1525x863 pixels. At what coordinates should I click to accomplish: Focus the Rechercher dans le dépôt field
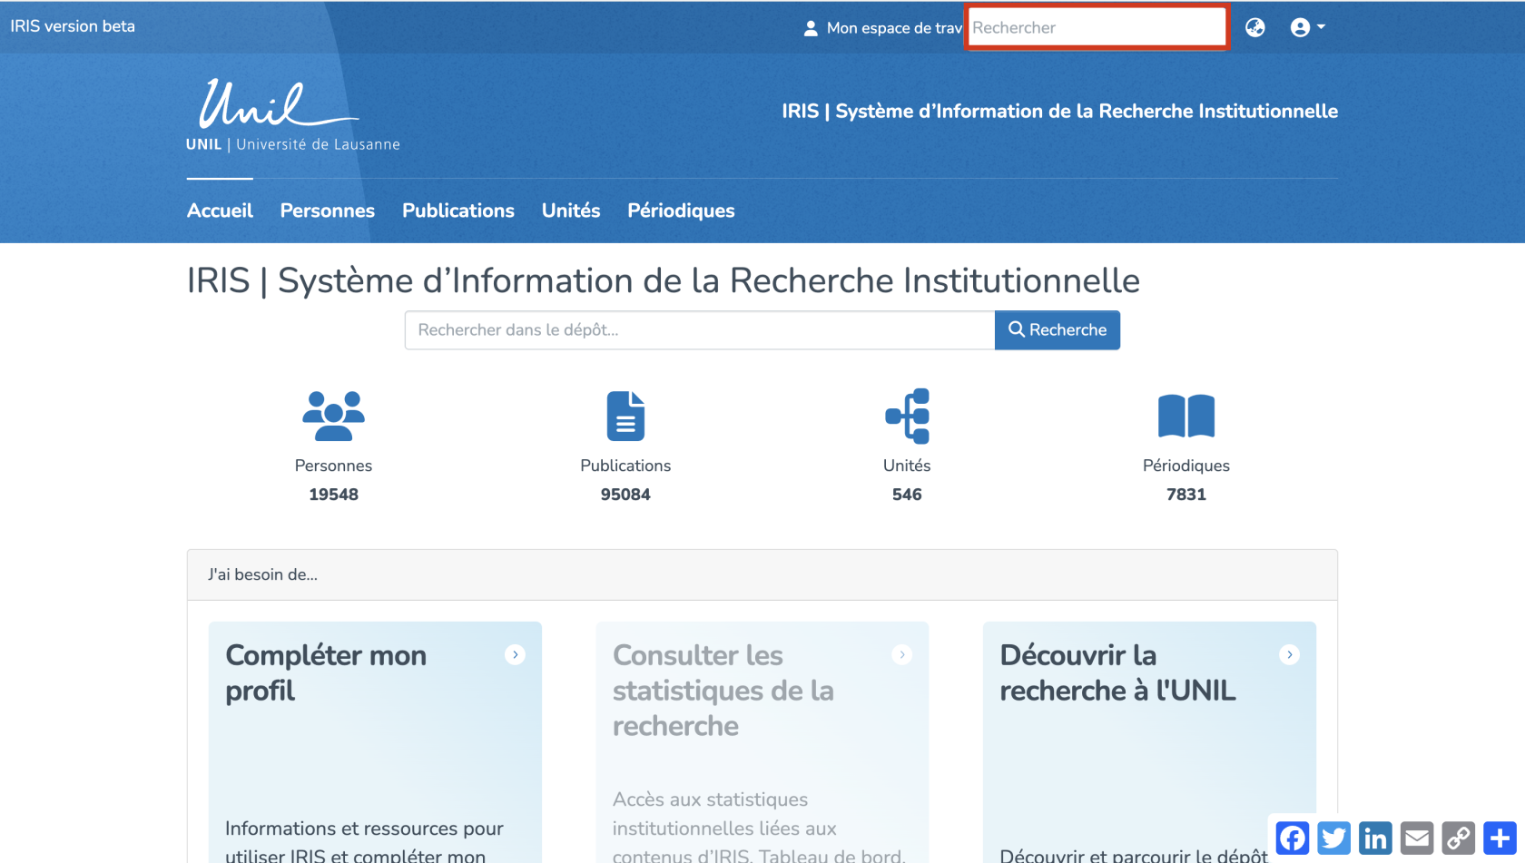click(699, 330)
